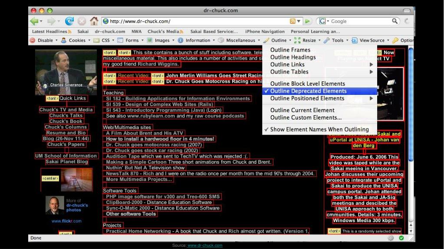The height and width of the screenshot is (249, 444).
Task: Click the Resize toolbar icon
Action: tap(297, 40)
